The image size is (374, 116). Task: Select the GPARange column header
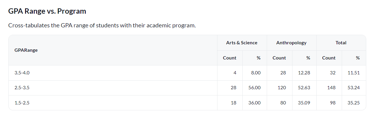point(26,50)
